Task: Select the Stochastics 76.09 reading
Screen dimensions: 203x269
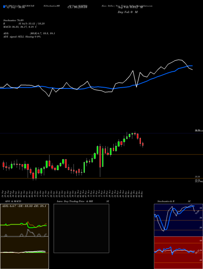Action: 13,20
